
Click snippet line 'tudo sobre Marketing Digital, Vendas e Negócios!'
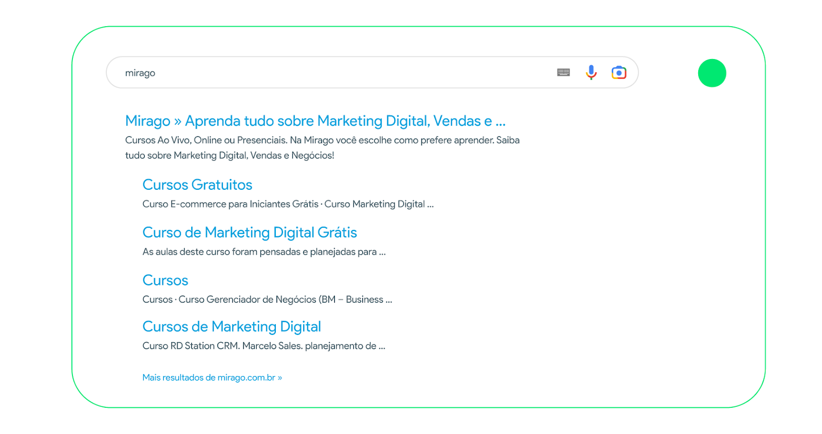pyautogui.click(x=230, y=155)
